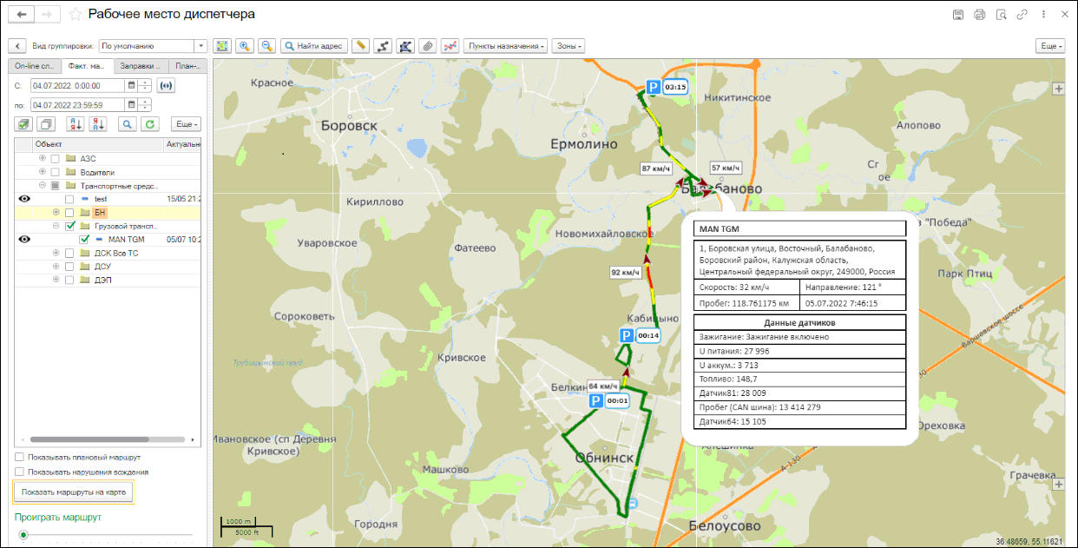Click the start date field '04.07.2022 0:00:00'
Image resolution: width=1078 pixels, height=548 pixels.
(x=78, y=86)
